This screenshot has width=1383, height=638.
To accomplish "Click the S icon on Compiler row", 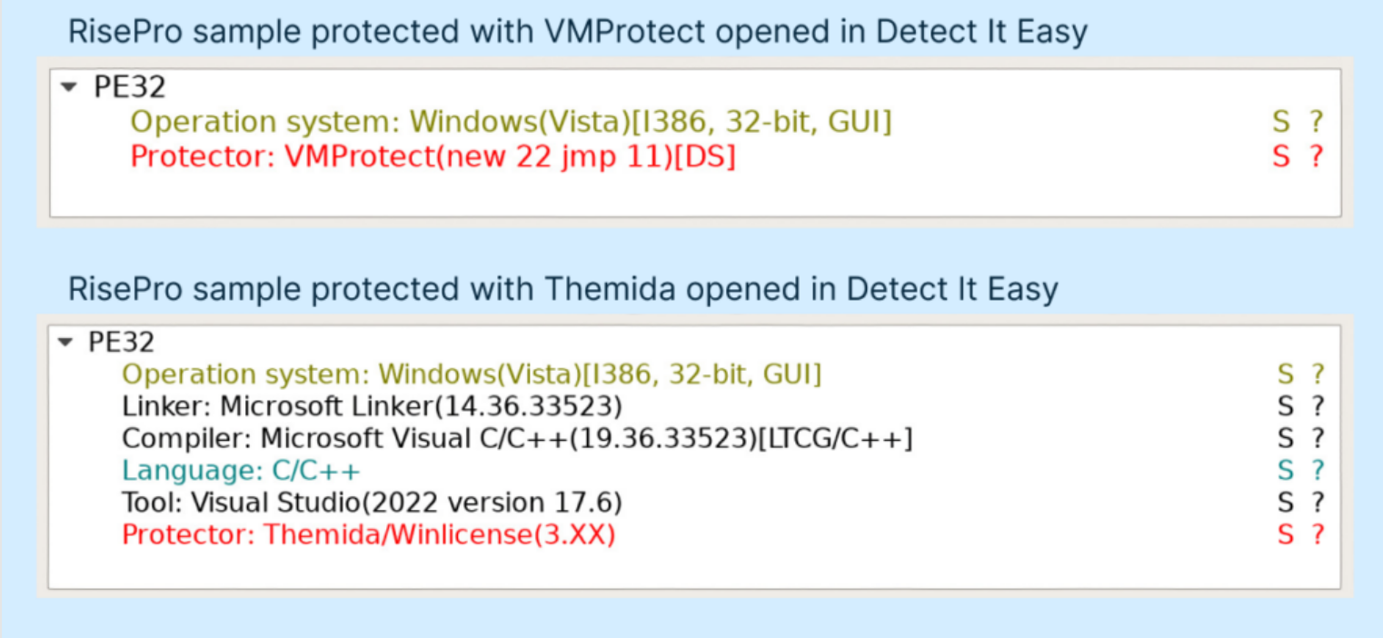I will (1286, 438).
